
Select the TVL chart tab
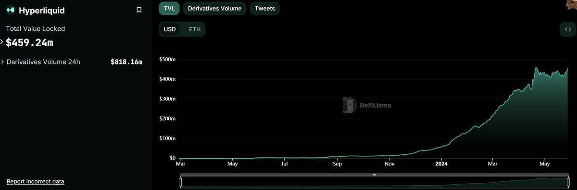(169, 8)
